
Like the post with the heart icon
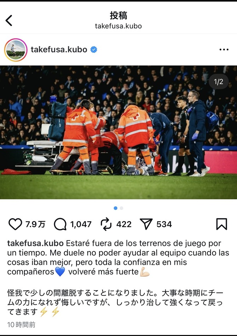coord(15,224)
